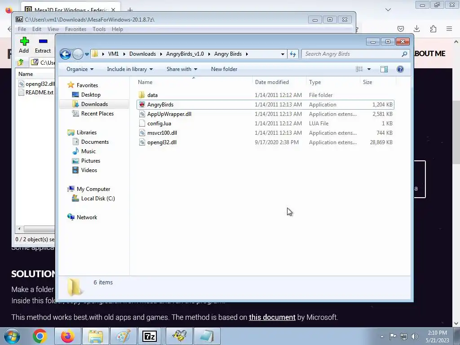The width and height of the screenshot is (460, 345).
Task: Click the 7-Zip horizontal scrollbar left arrow
Action: tap(19, 229)
